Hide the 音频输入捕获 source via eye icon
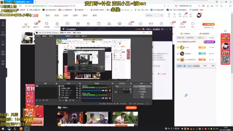The image size is (233, 131). coord(77,88)
